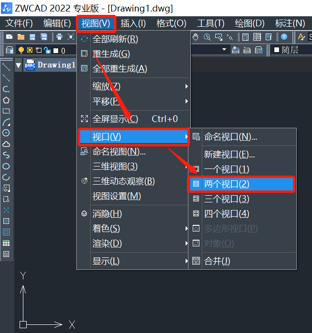This screenshot has height=333, width=312.
Task: Click the Make object's layer current icon
Action: [x=236, y=50]
